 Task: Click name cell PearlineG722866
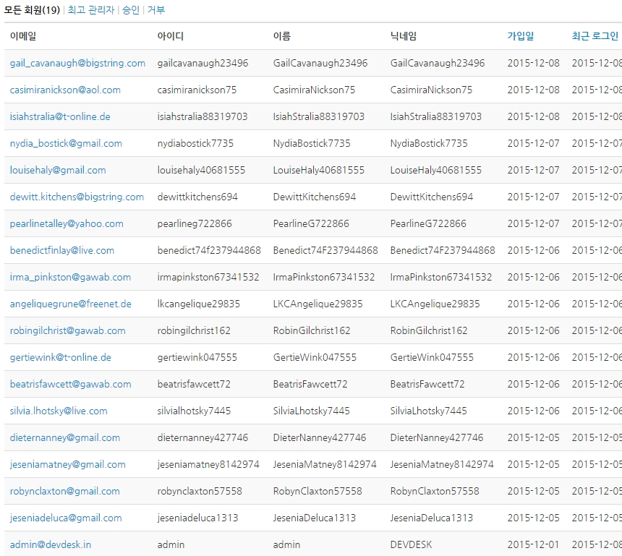pos(311,223)
